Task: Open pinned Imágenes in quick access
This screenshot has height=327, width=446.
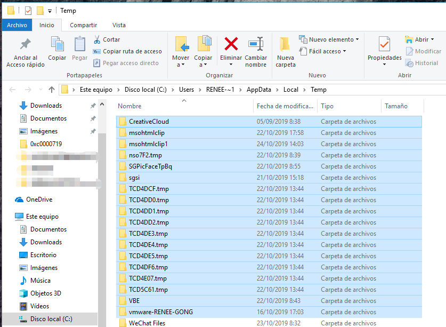Action: point(44,131)
